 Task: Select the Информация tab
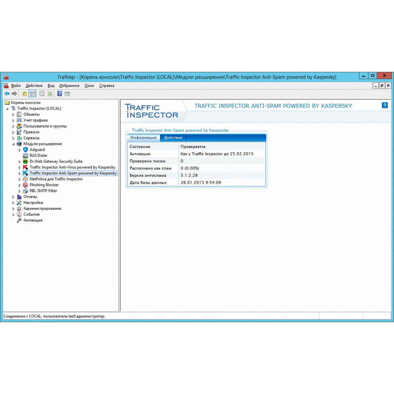(x=143, y=138)
